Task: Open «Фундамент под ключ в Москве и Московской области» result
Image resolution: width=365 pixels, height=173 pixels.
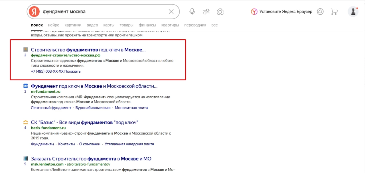Action: pyautogui.click(x=94, y=86)
